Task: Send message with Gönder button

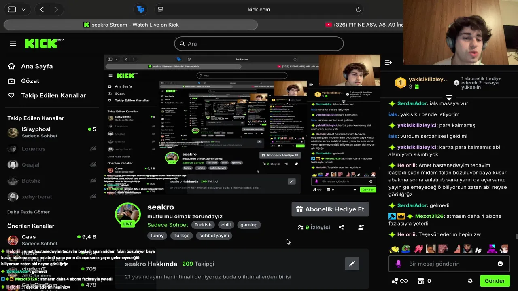Action: coord(495,281)
